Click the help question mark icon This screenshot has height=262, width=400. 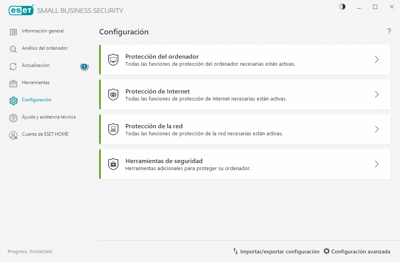pos(389,32)
